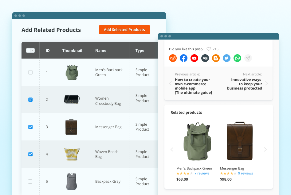The height and width of the screenshot is (195, 291).
Task: Tweet the article via the Twitter icon
Action: 226,58
